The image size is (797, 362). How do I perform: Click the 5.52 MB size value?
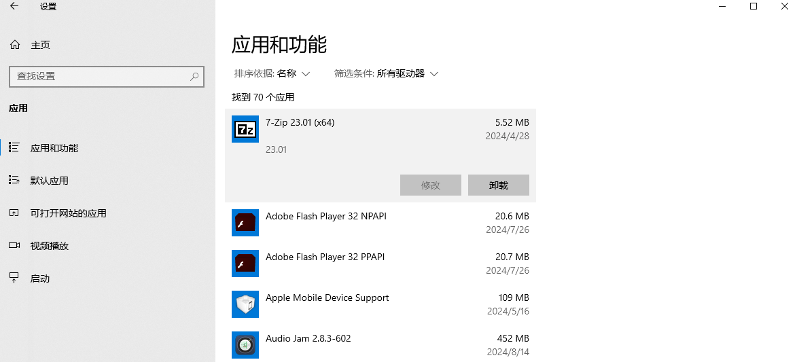[512, 122]
